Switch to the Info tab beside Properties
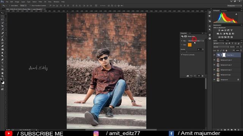The width and height of the screenshot is (243, 136). coord(189,33)
